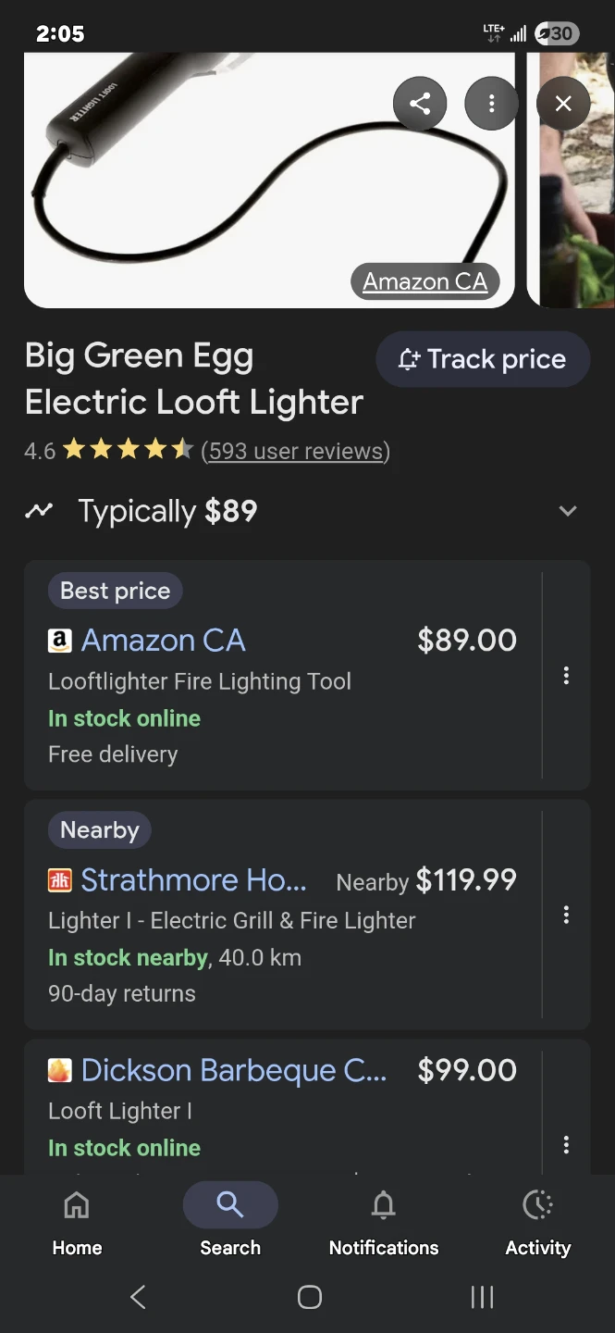This screenshot has height=1333, width=615.
Task: Open more options for Amazon CA offer
Action: point(566,676)
